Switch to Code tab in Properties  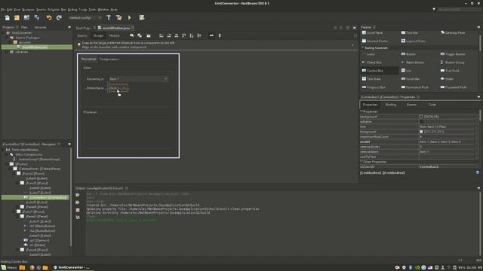[432, 105]
